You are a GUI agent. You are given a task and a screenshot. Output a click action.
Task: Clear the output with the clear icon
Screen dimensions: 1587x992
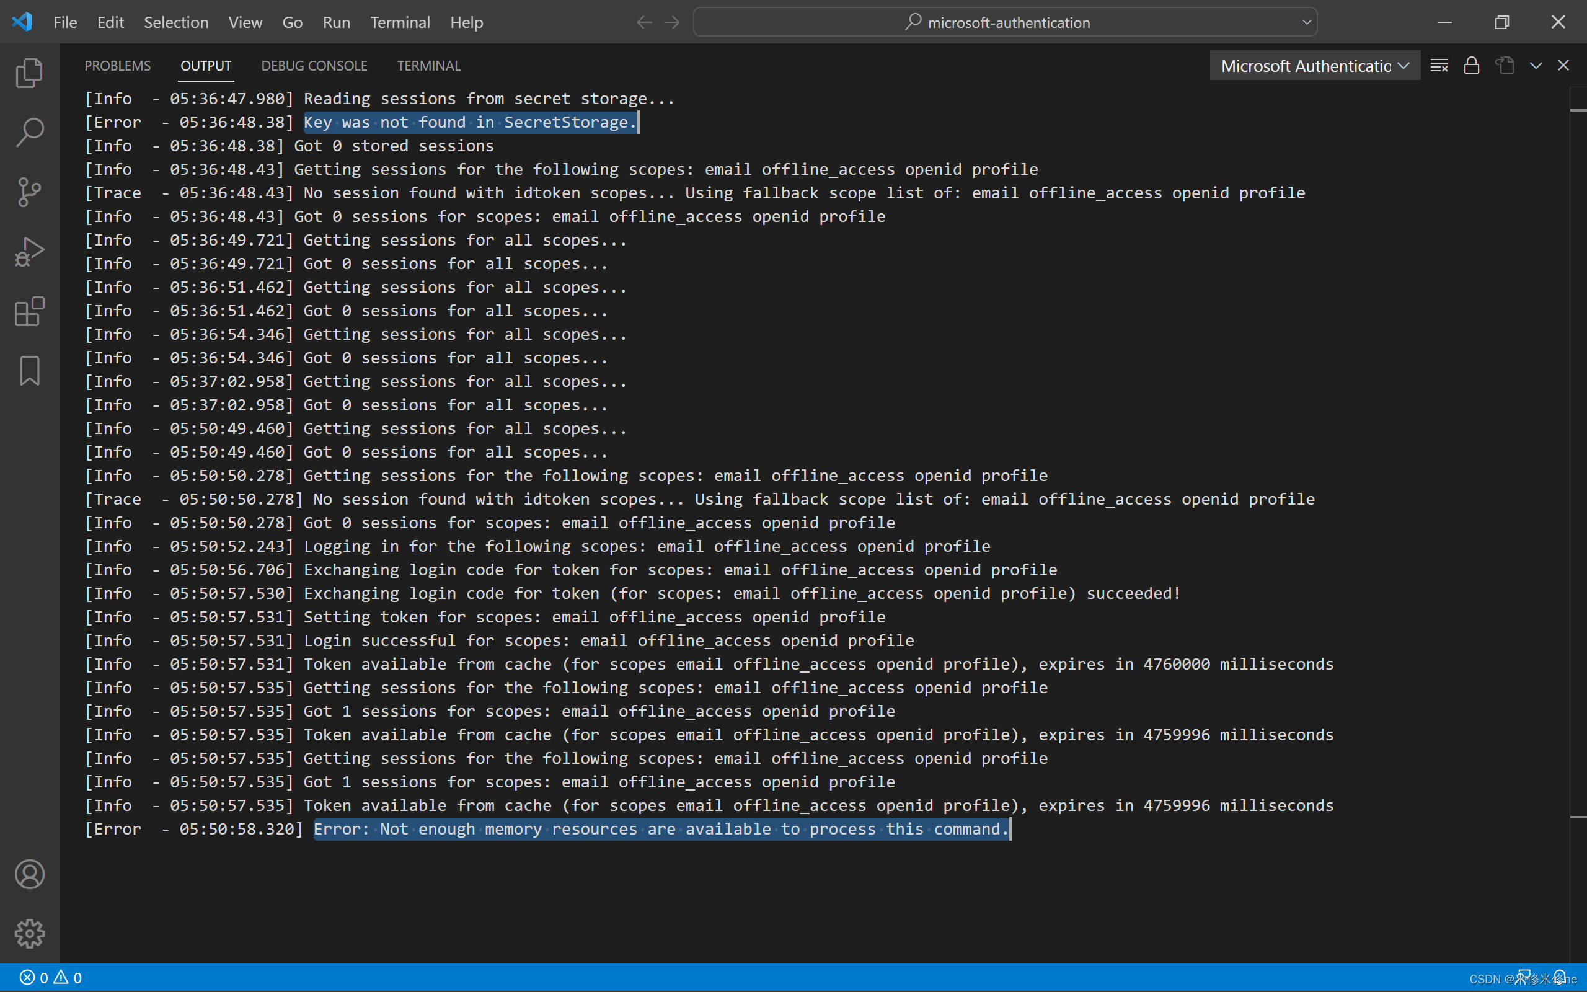pos(1439,66)
